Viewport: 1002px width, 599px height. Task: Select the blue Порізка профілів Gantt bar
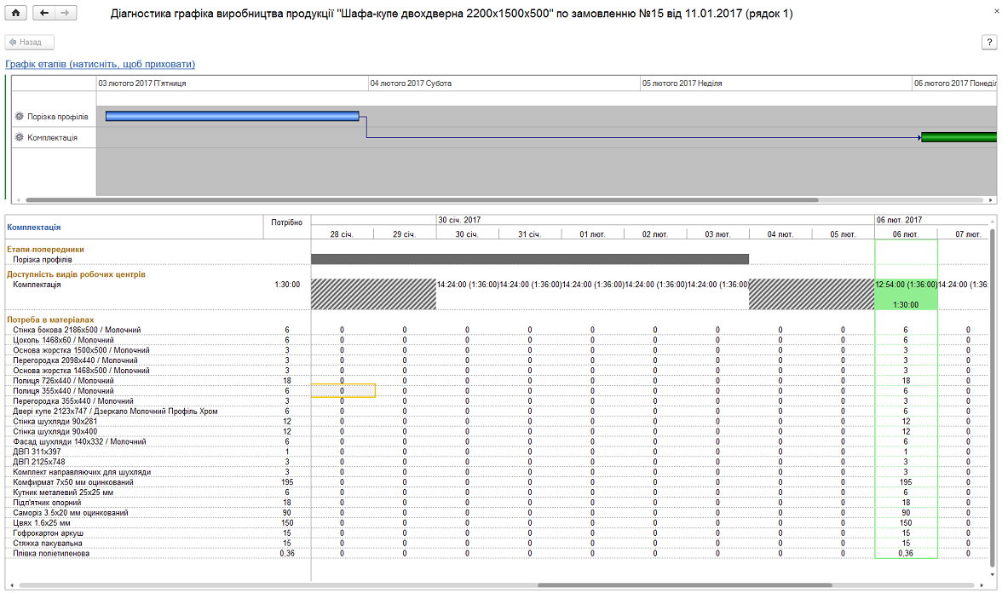232,116
